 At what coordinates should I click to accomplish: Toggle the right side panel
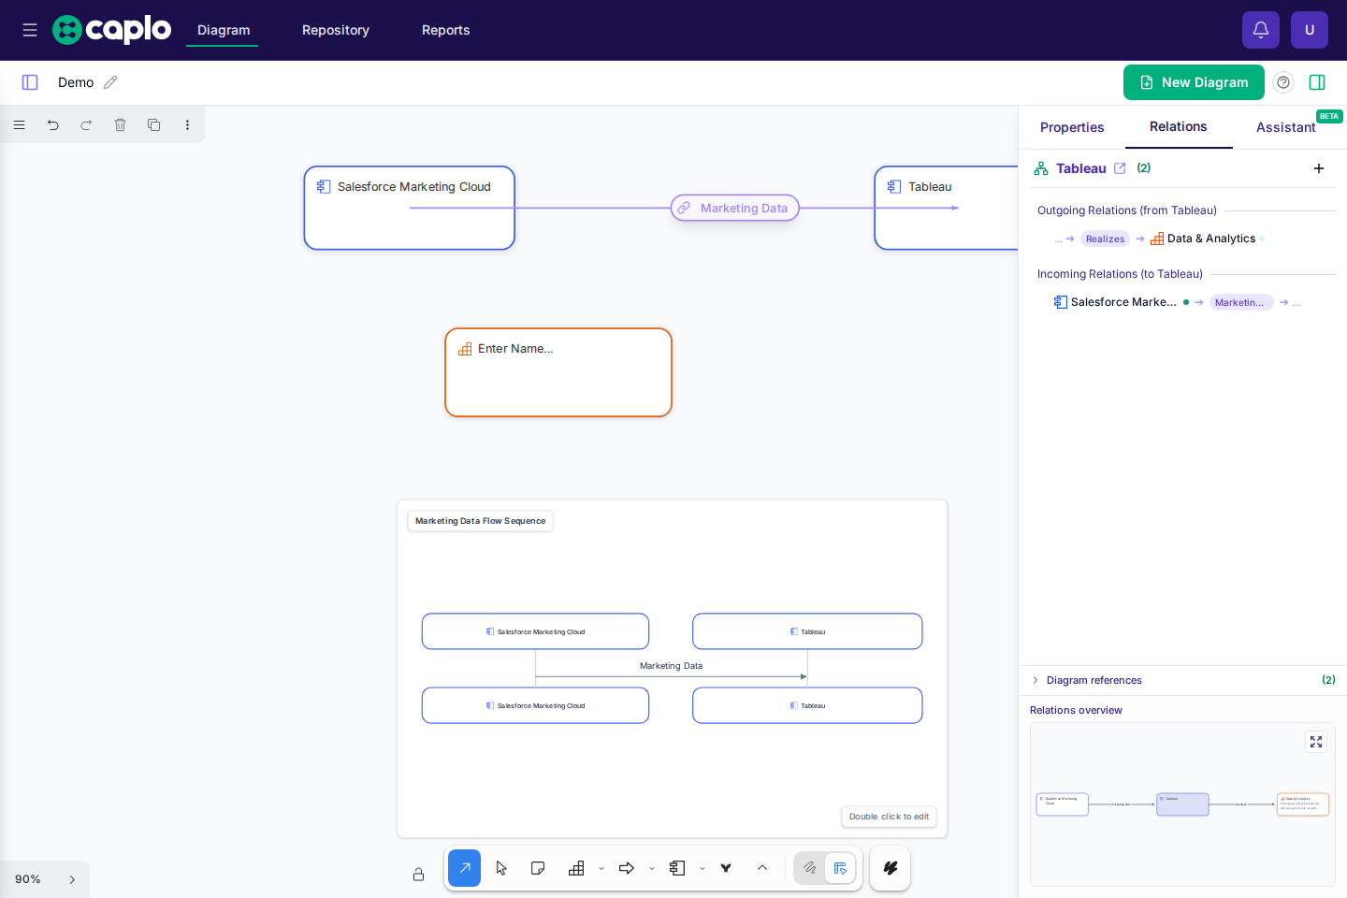(x=1317, y=82)
